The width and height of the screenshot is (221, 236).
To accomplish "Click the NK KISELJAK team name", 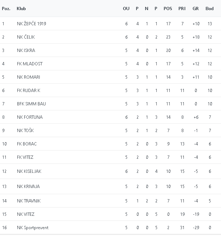I will tap(29, 171).
